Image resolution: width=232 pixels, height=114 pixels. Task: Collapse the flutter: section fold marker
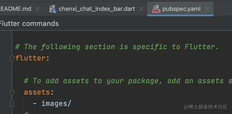tap(12, 58)
